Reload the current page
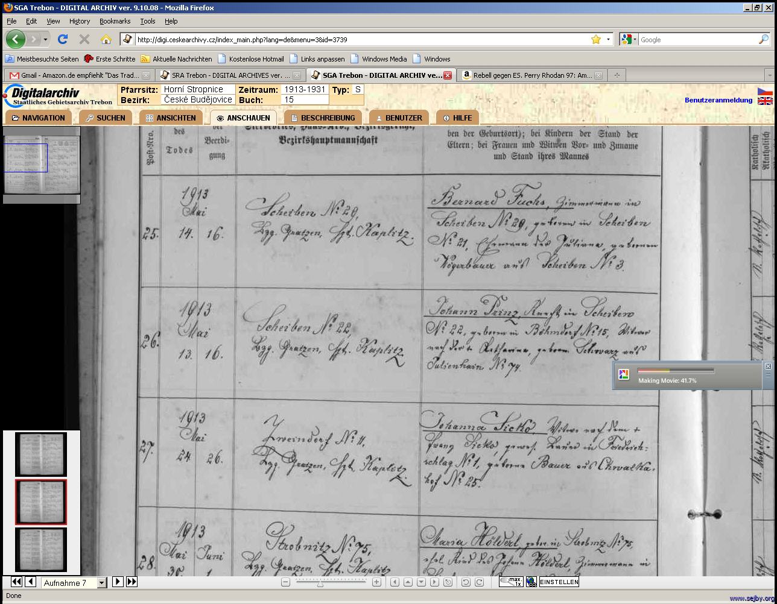The image size is (777, 604). pos(63,39)
